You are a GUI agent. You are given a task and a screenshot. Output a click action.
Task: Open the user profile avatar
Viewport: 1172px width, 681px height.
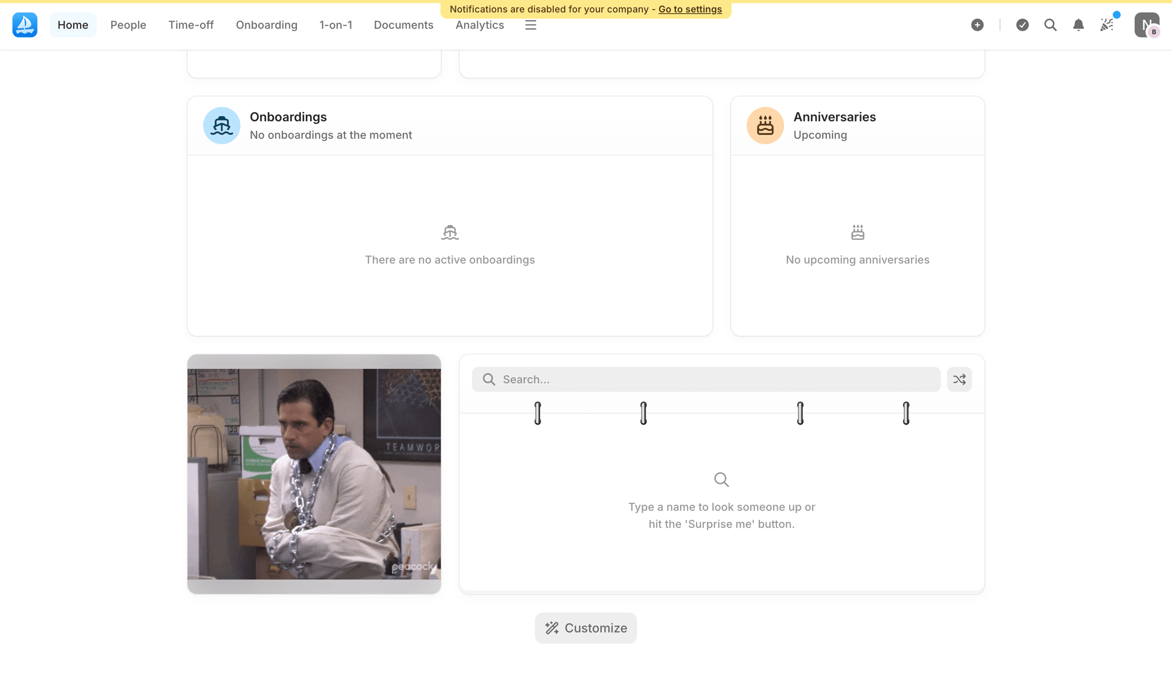click(x=1147, y=25)
